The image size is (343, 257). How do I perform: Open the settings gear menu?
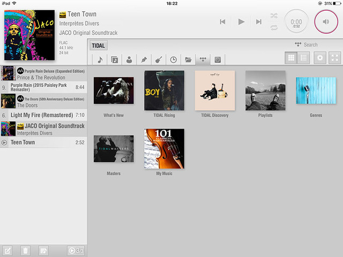pyautogui.click(x=320, y=58)
